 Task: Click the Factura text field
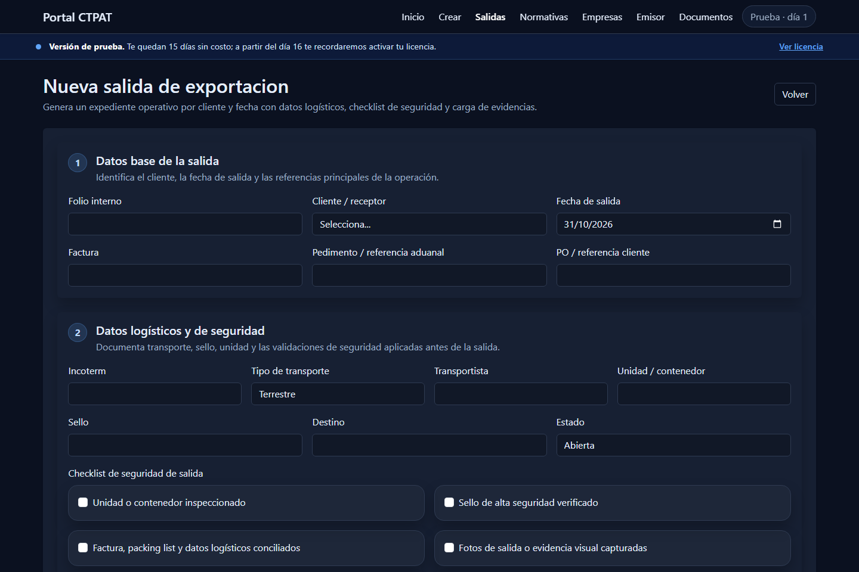pyautogui.click(x=185, y=275)
